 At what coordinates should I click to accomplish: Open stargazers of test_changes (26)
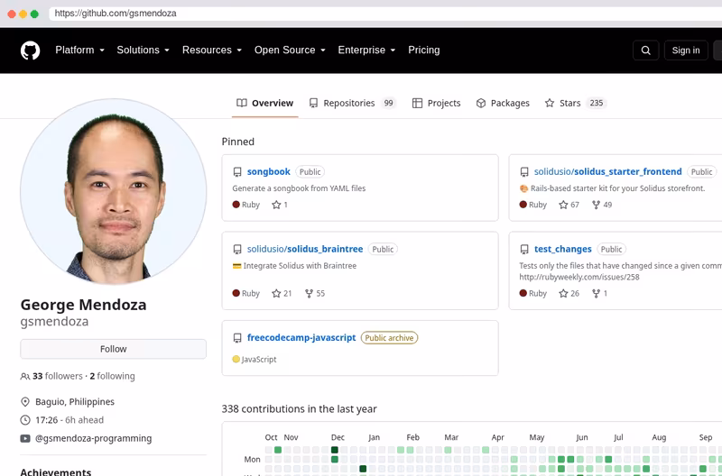click(x=569, y=293)
